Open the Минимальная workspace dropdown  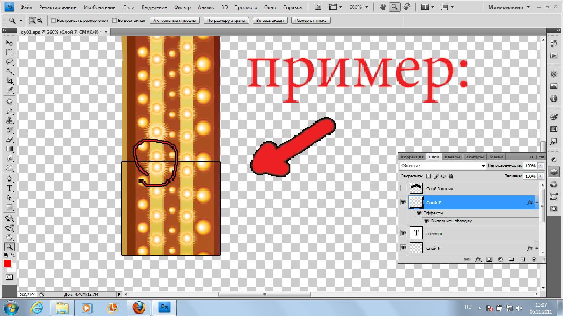click(x=511, y=7)
